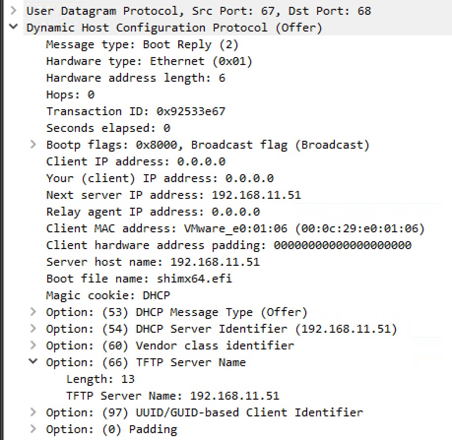Screen dimensions: 452x440
Task: Expand the Bootp flags field
Action: [x=33, y=144]
